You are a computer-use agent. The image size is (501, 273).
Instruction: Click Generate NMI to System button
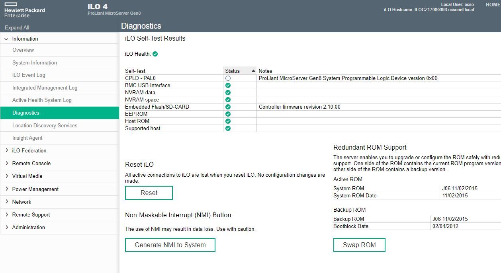(170, 245)
